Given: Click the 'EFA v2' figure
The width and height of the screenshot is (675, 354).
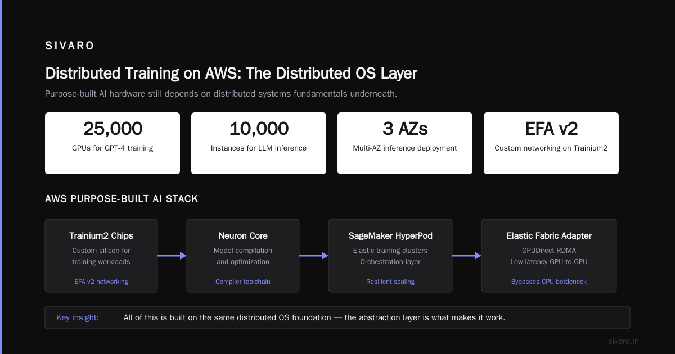Looking at the screenshot, I should pyautogui.click(x=551, y=129).
